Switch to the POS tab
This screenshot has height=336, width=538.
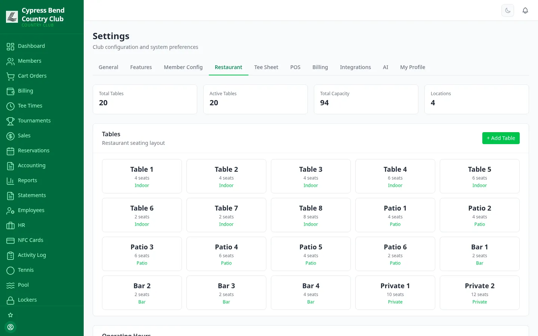click(x=295, y=67)
